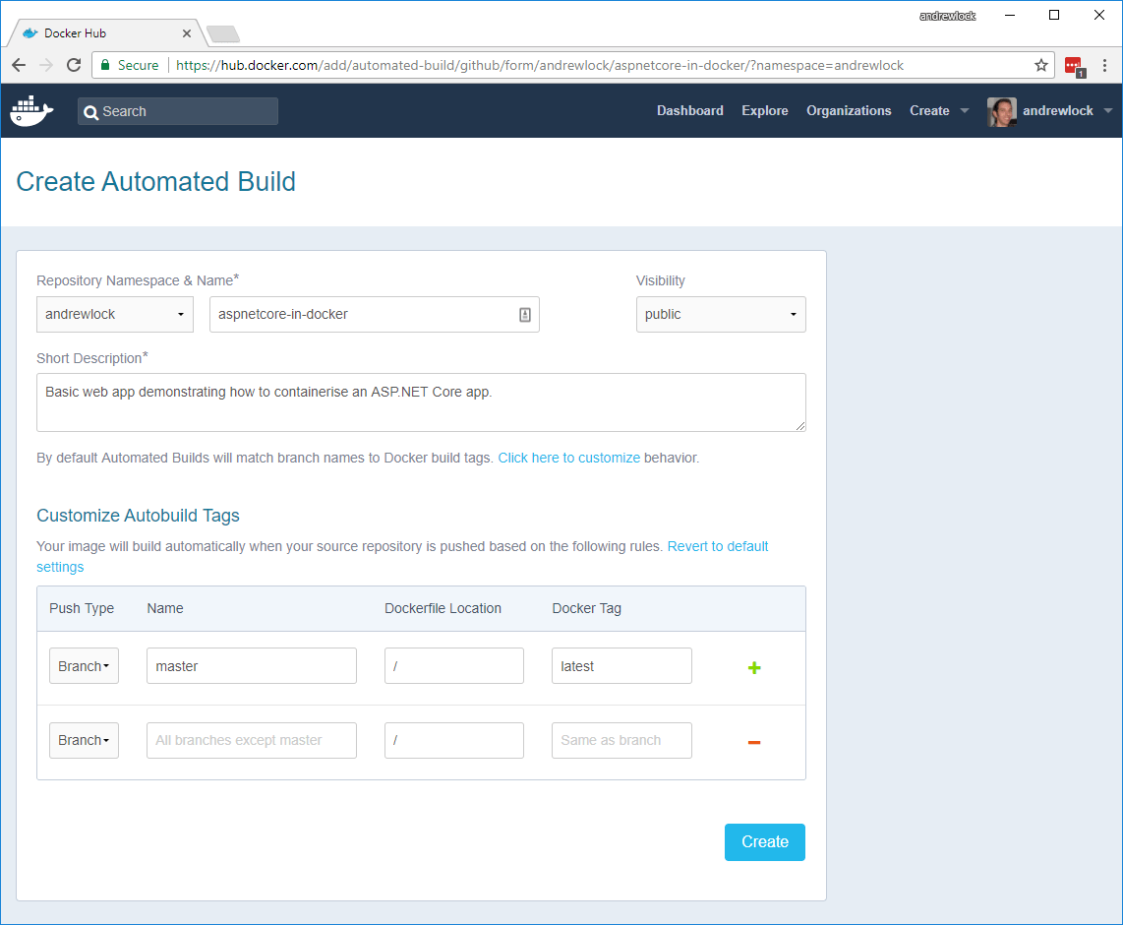Image resolution: width=1123 pixels, height=925 pixels.
Task: Open a new browser tab
Action: [x=223, y=33]
